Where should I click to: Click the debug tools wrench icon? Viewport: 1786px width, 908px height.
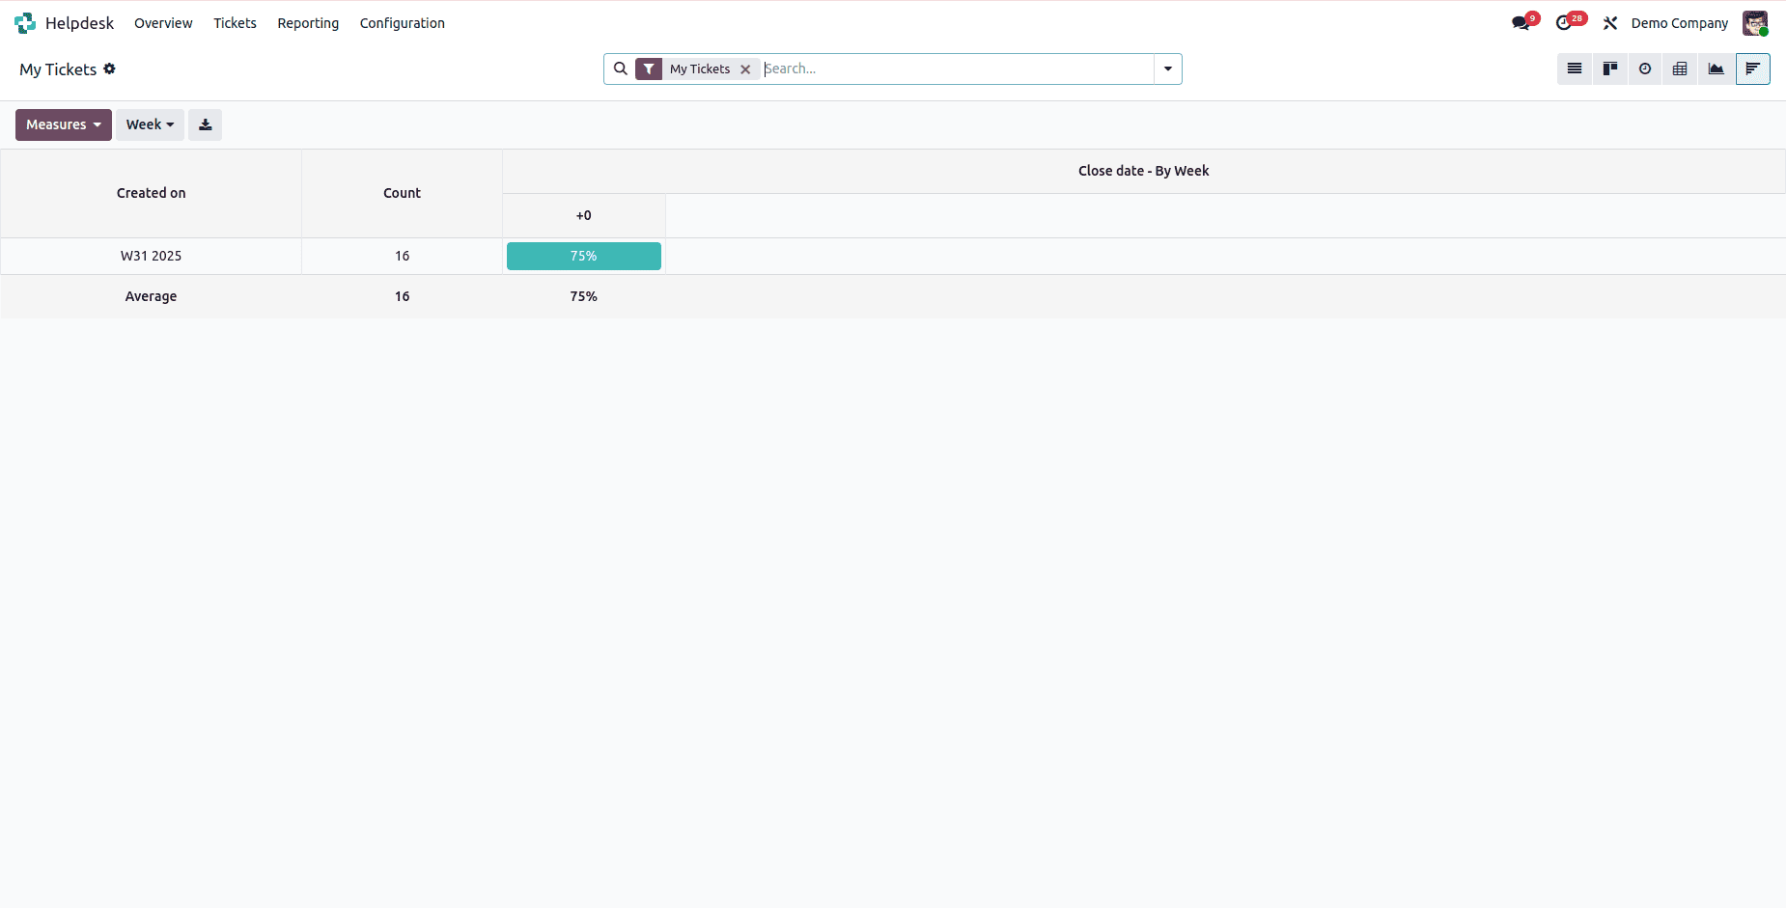click(x=1610, y=23)
